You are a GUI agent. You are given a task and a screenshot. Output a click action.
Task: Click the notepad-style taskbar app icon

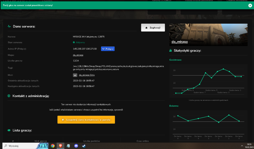point(68,146)
